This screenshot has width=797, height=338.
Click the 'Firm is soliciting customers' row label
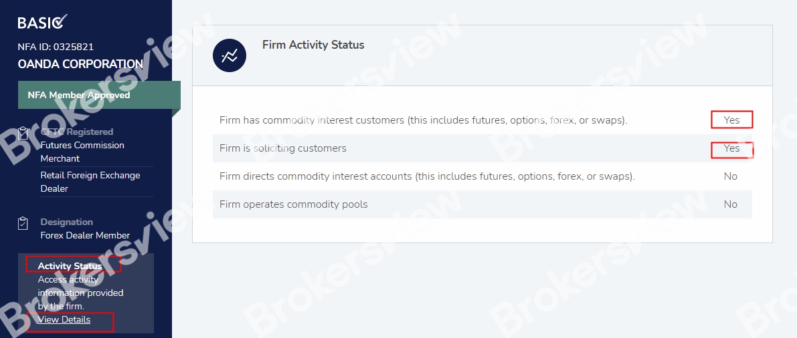click(283, 148)
